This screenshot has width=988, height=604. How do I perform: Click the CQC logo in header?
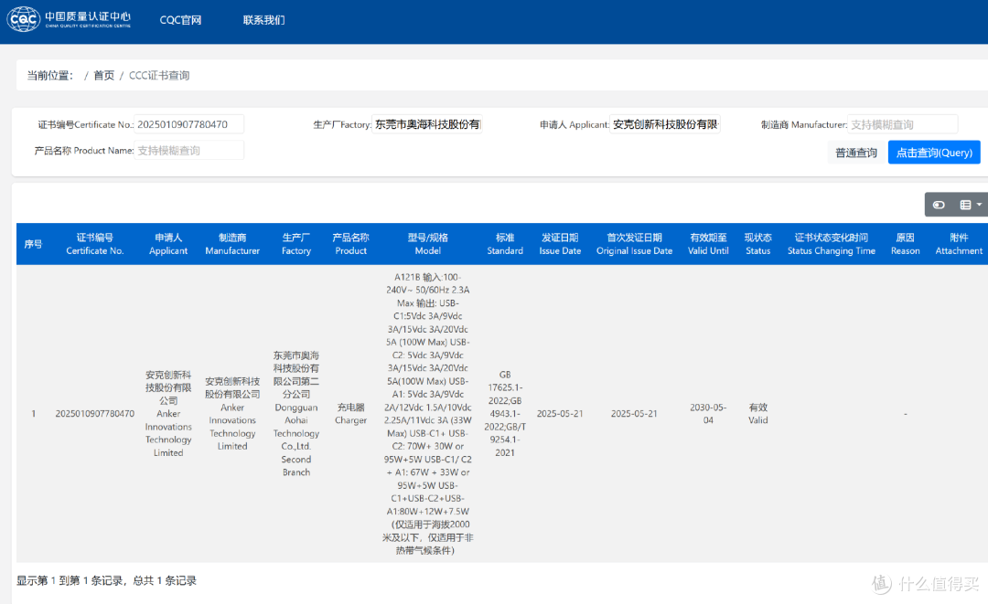click(x=70, y=19)
